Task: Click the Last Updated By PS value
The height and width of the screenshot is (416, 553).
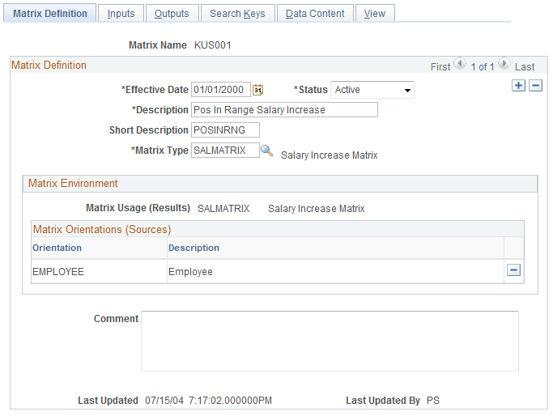Action: click(x=432, y=401)
